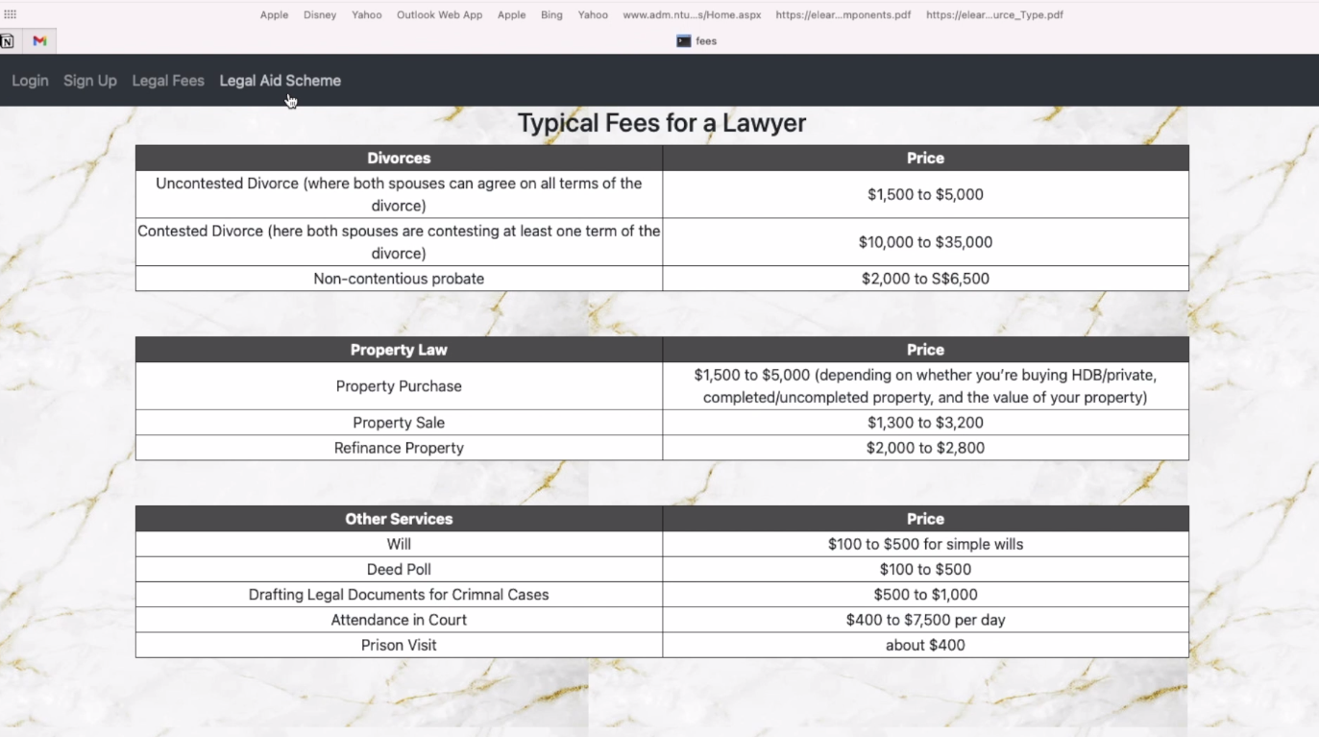The image size is (1319, 737).
Task: Open the elear...mponents.pdf bookmark
Action: pos(843,14)
